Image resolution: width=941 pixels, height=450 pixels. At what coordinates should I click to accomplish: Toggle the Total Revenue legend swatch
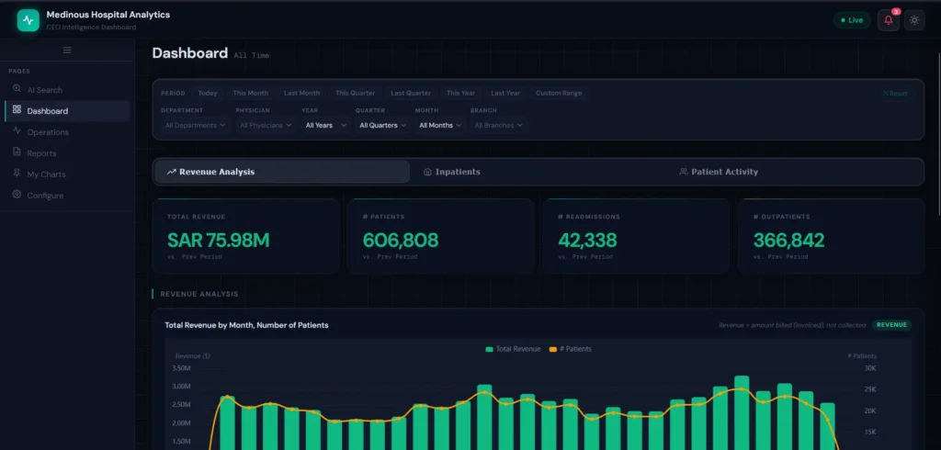coord(489,349)
